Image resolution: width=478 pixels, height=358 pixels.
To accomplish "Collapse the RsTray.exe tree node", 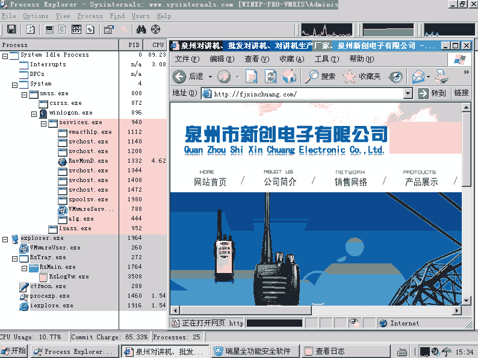I will pyautogui.click(x=14, y=259).
